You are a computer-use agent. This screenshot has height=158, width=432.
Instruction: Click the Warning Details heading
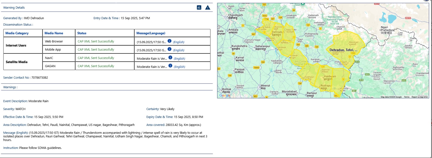14,8
